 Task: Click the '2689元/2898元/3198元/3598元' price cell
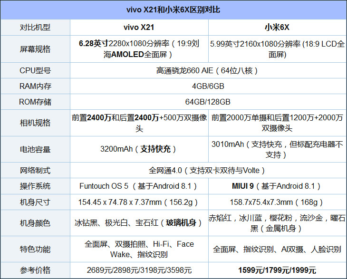pos(139,270)
